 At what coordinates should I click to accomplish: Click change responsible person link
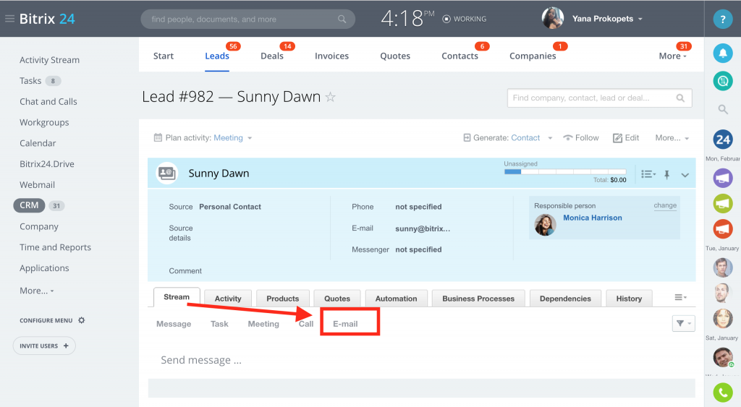click(665, 205)
